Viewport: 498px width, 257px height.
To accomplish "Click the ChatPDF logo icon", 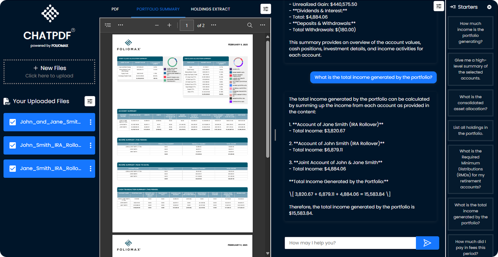I will pos(50,14).
